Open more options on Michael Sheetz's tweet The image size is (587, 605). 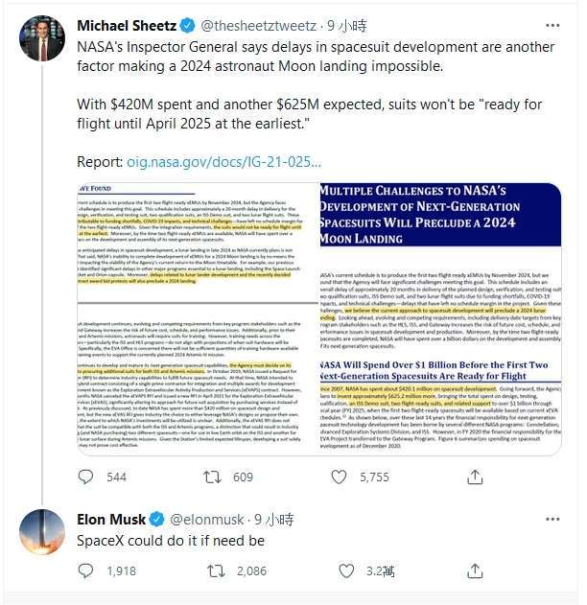click(x=552, y=26)
